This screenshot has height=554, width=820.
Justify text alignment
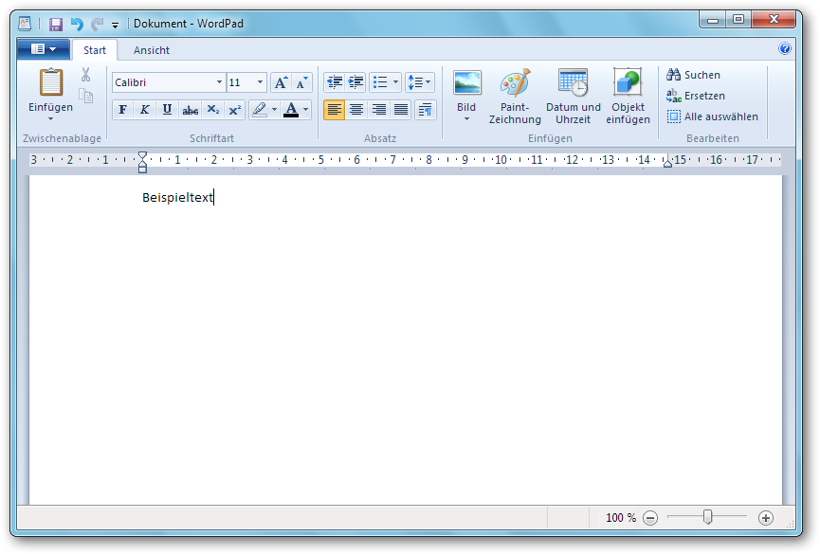pos(401,110)
